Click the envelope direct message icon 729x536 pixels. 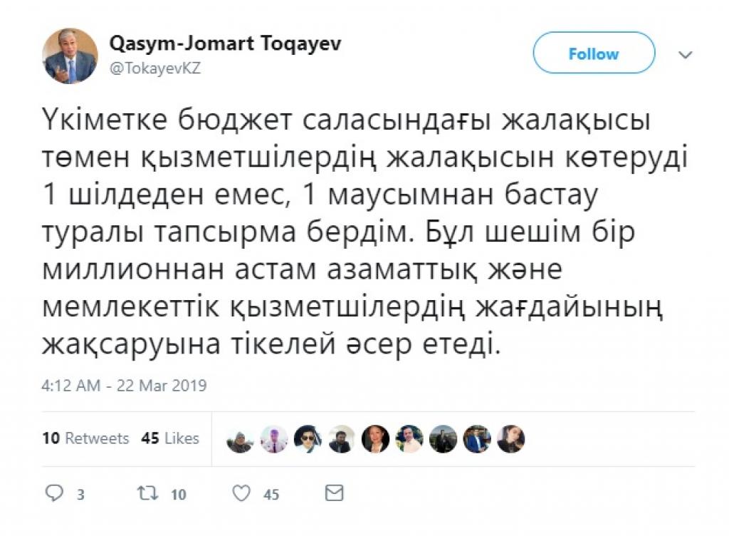334,493
